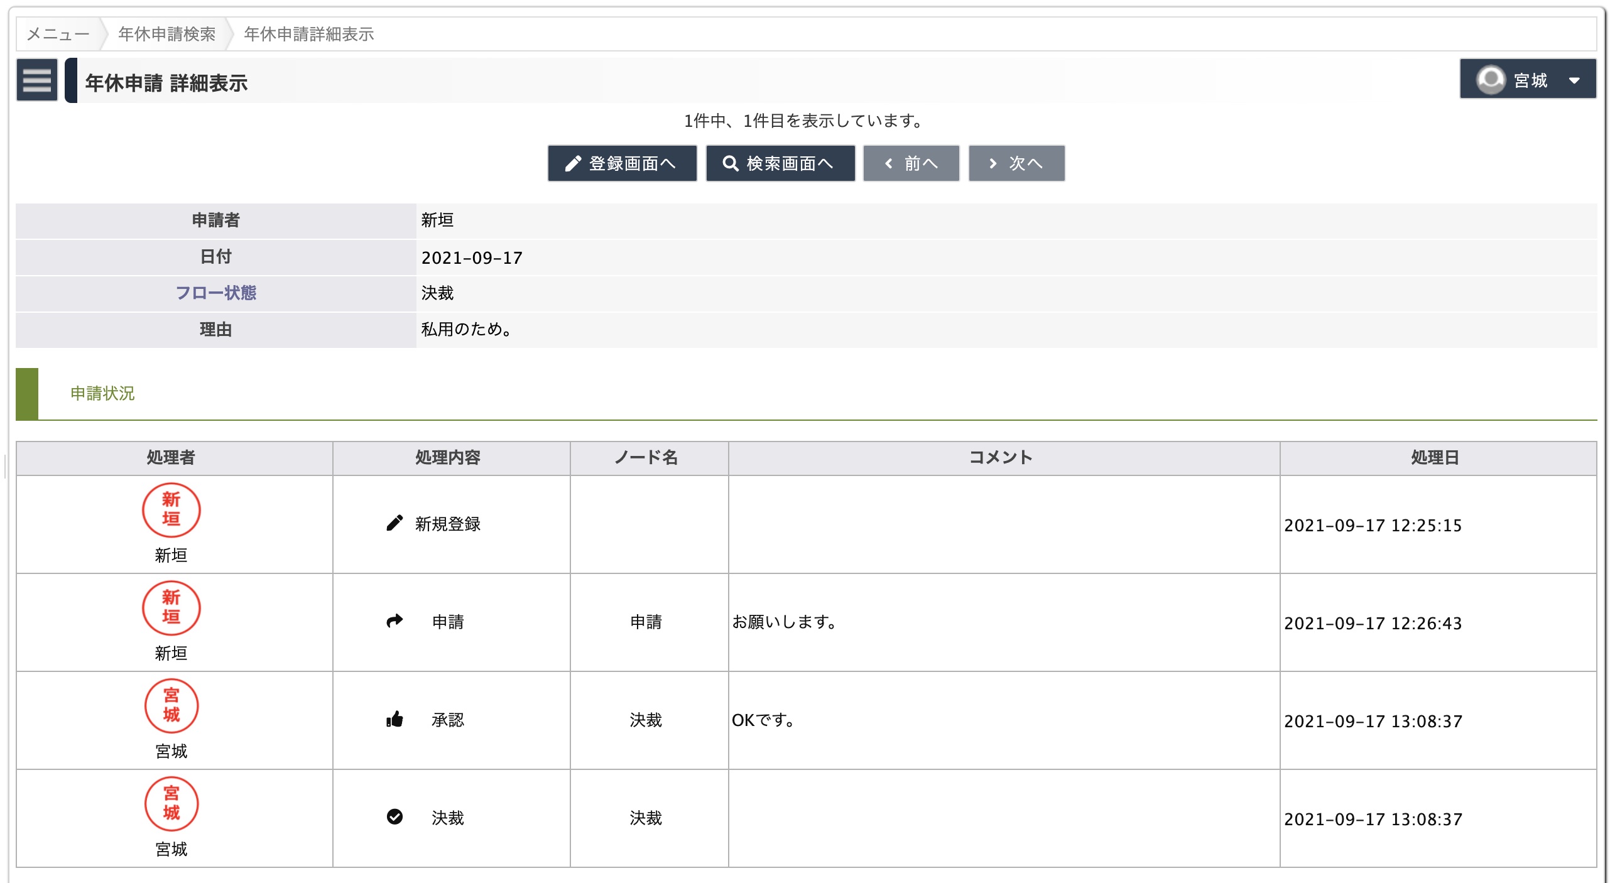Click the magnifier icon on 検索画面へ
1610x883 pixels.
(x=731, y=163)
